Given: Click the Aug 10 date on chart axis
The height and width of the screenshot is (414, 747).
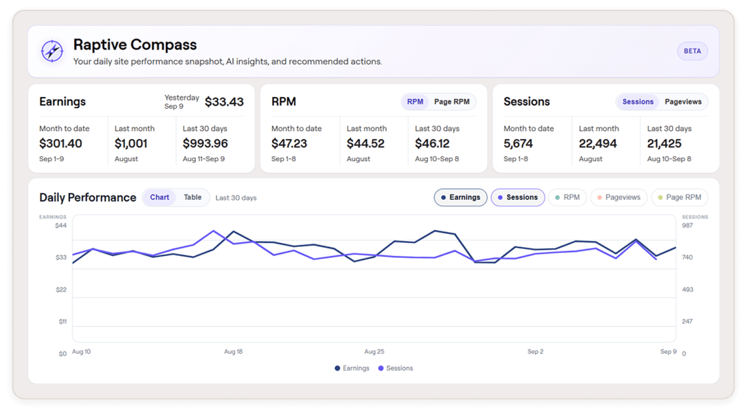Looking at the screenshot, I should point(81,352).
